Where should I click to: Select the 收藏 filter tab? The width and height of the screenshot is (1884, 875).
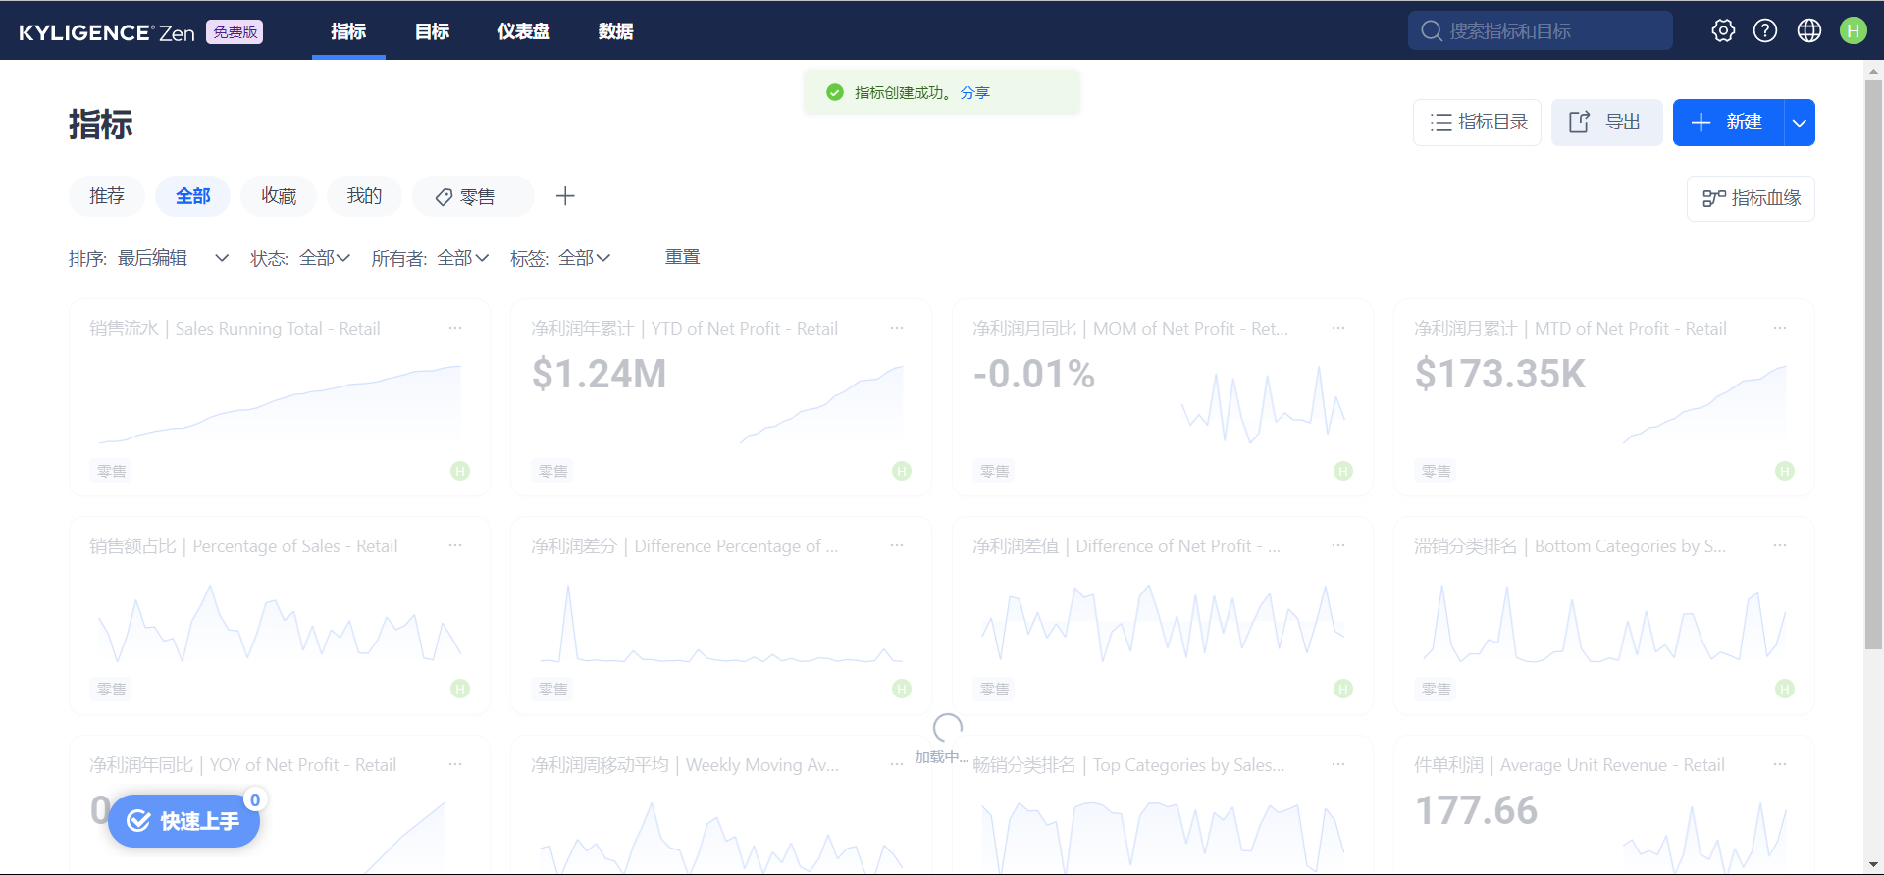click(x=279, y=196)
